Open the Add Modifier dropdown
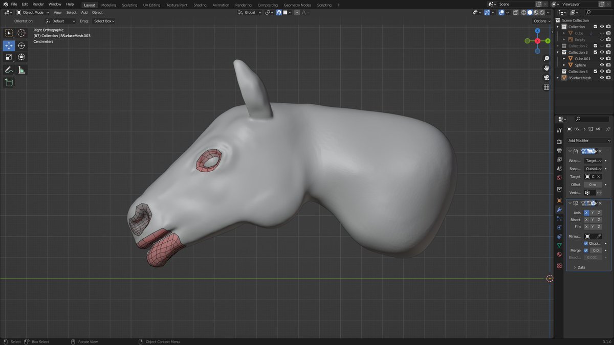This screenshot has width=614, height=345. click(x=588, y=141)
